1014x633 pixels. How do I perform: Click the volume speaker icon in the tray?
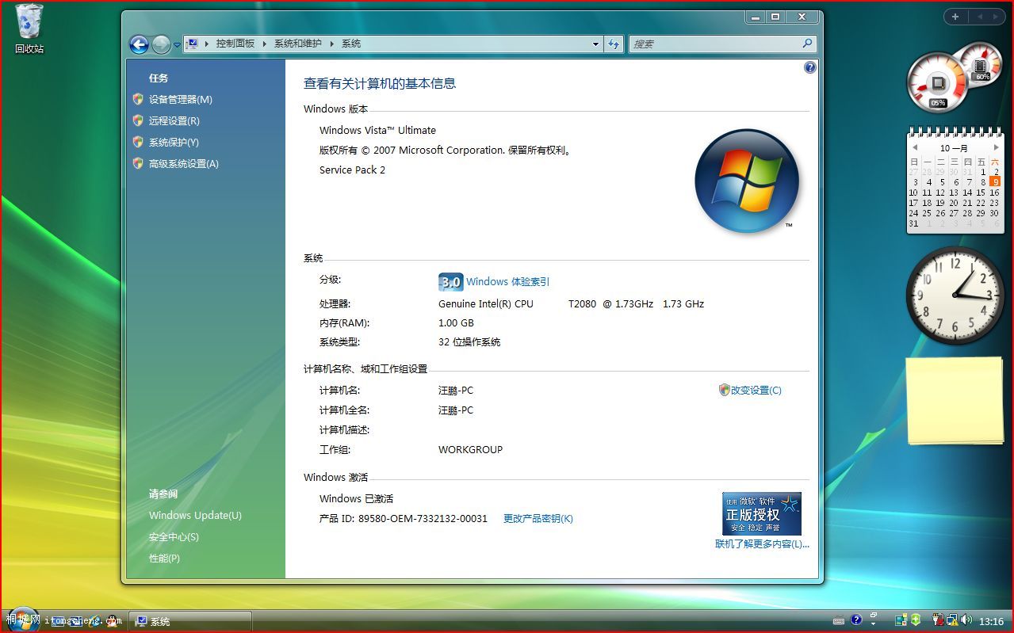coord(966,620)
